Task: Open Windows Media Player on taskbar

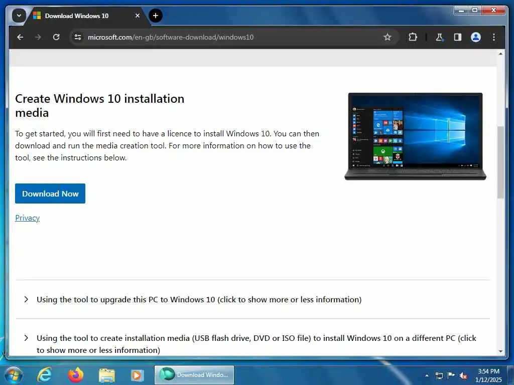Action: point(137,375)
